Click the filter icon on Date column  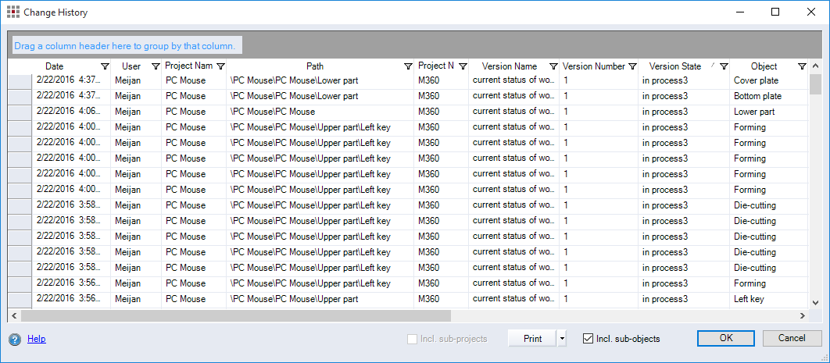[106, 67]
